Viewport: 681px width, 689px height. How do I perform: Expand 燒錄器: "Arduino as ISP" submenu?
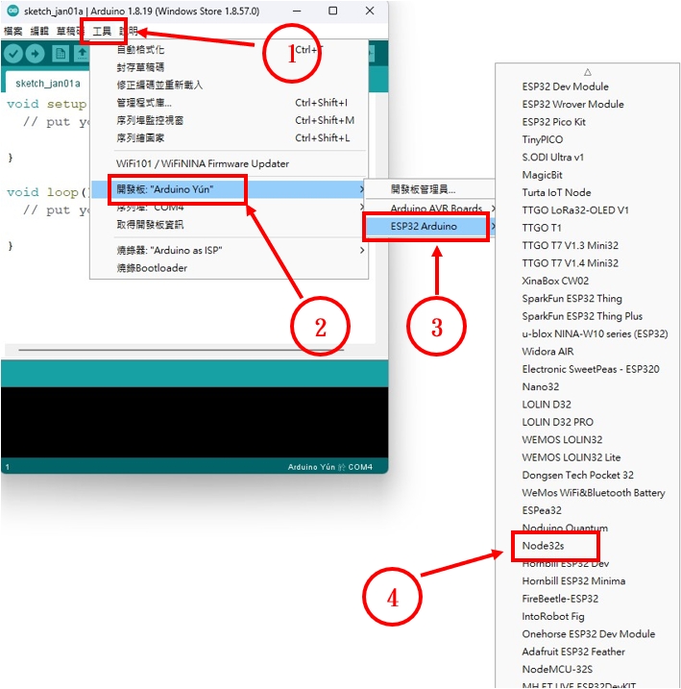click(229, 250)
